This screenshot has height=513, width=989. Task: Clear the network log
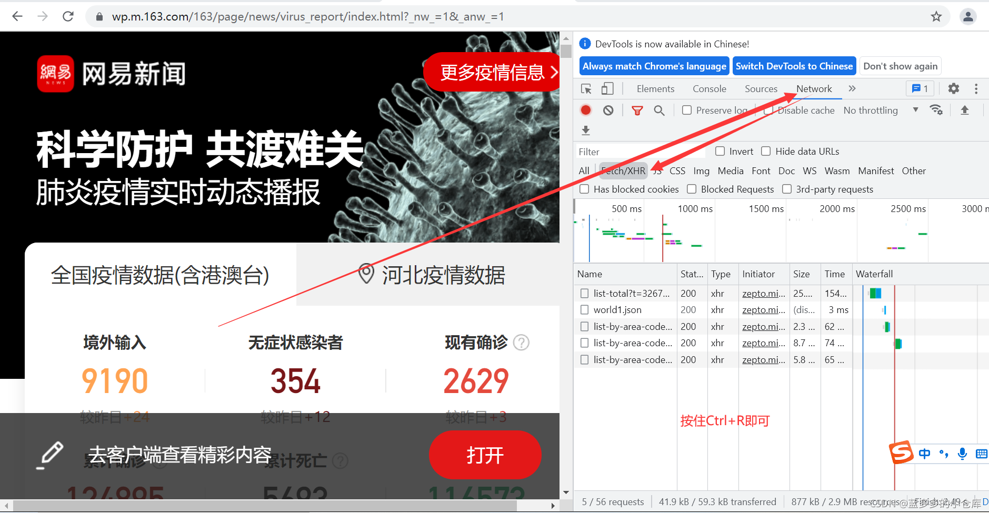(x=608, y=110)
